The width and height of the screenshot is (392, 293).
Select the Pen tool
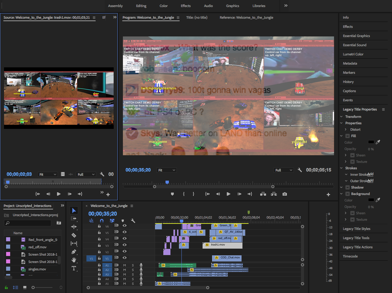(74, 252)
